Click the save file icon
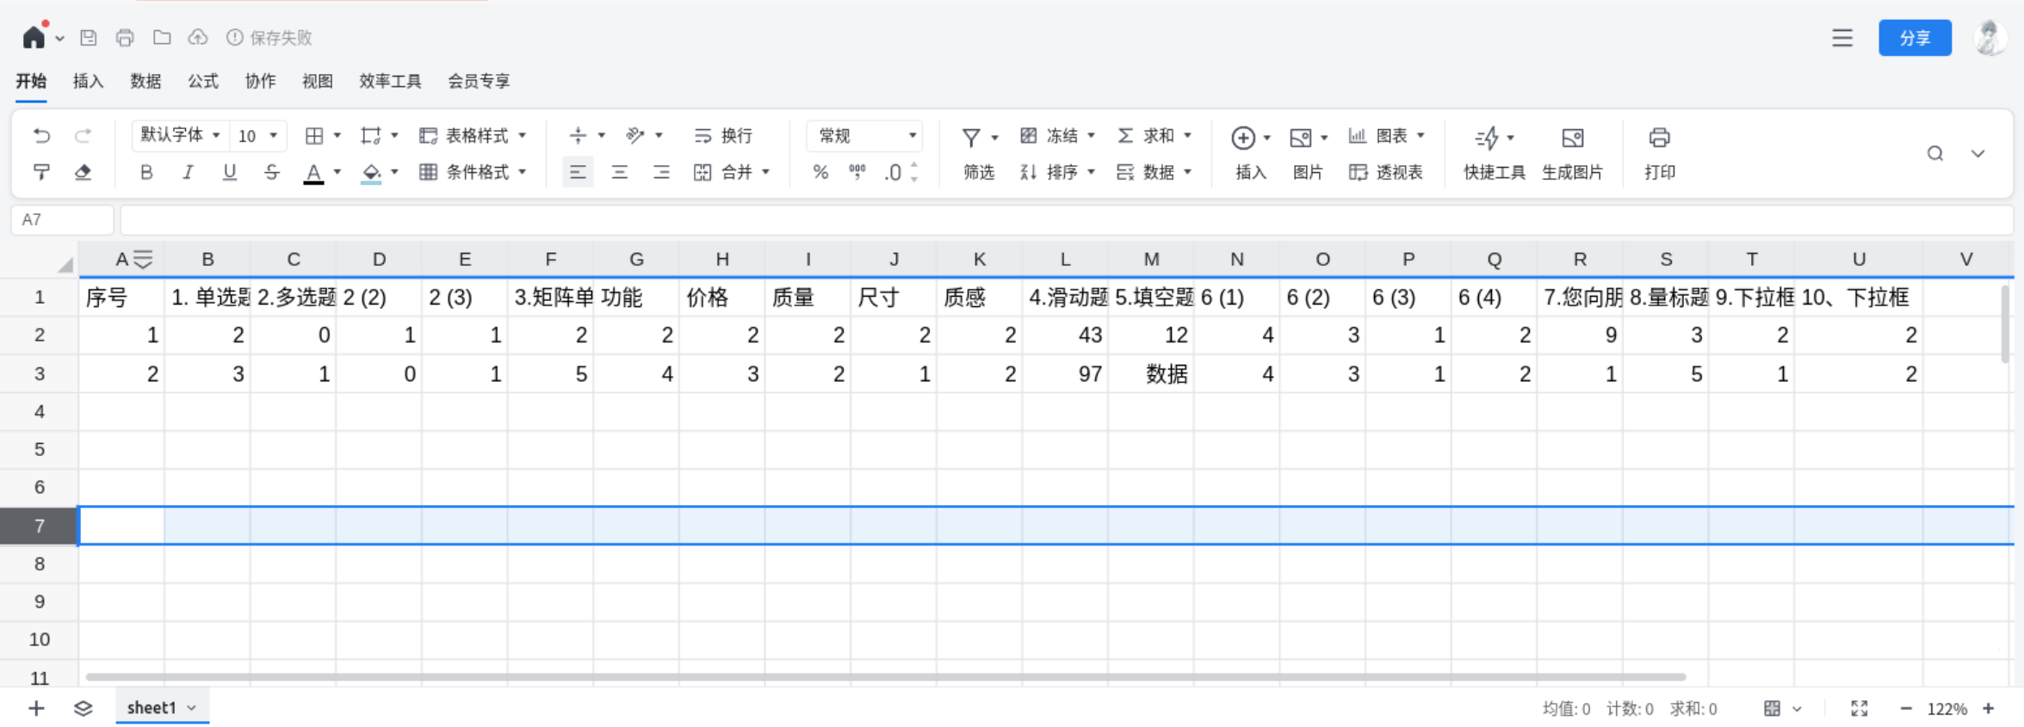The width and height of the screenshot is (2024, 727). [88, 37]
